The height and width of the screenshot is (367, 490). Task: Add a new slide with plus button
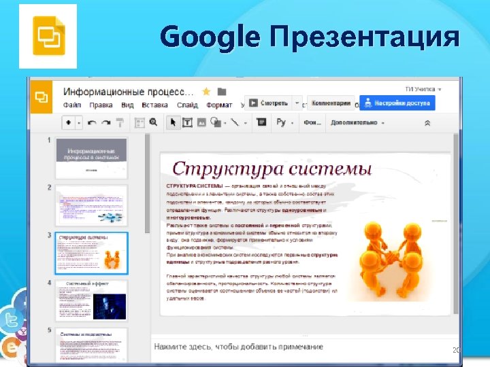(69, 122)
